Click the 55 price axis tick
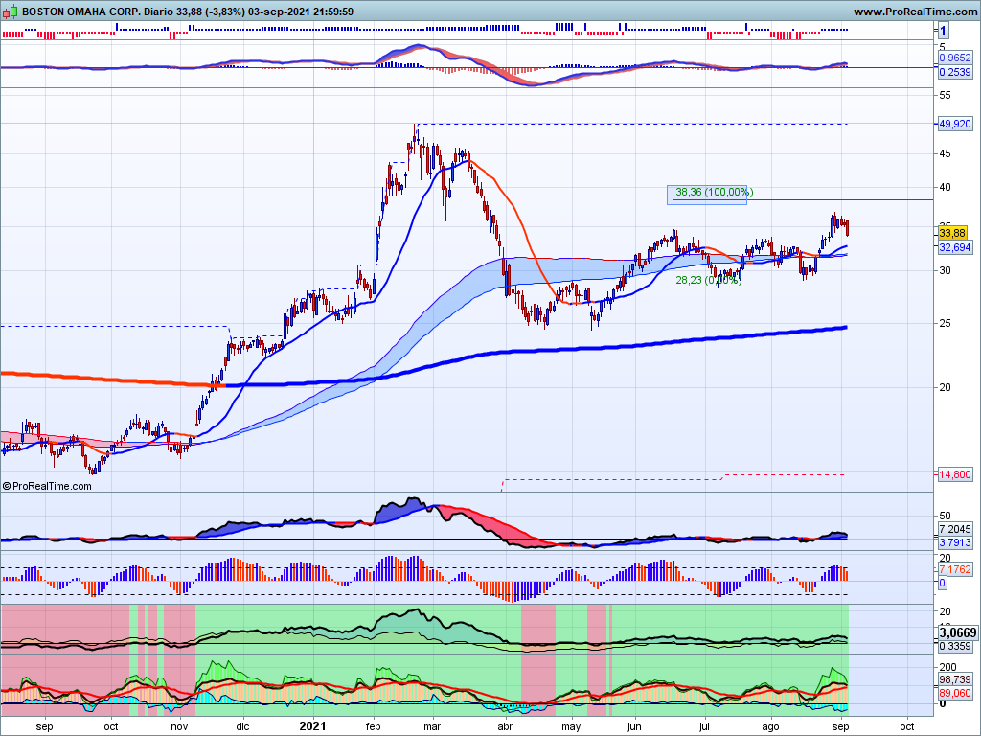Image resolution: width=981 pixels, height=736 pixels. [944, 95]
